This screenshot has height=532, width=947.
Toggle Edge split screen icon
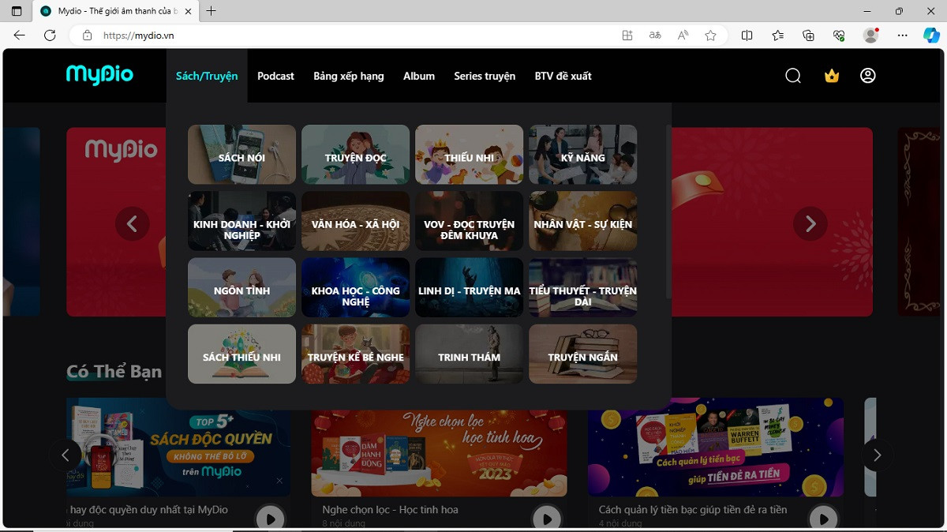pos(747,36)
